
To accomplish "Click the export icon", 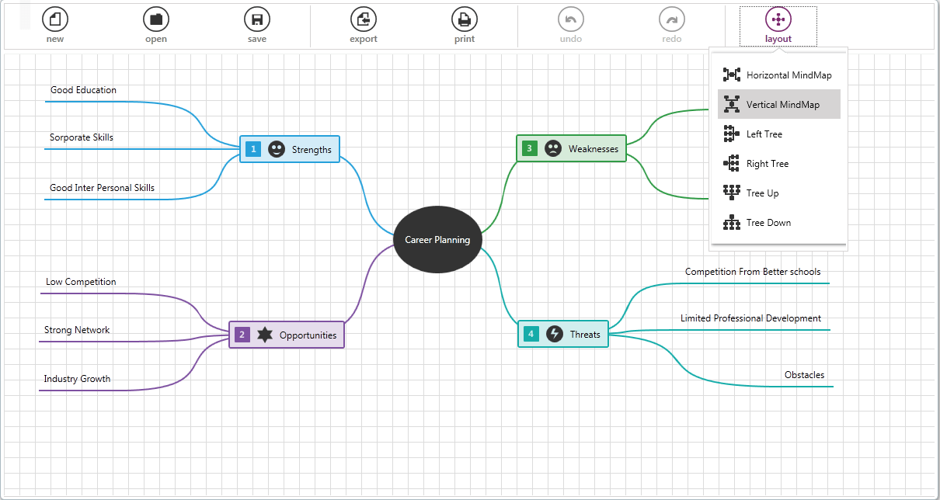I will (363, 19).
